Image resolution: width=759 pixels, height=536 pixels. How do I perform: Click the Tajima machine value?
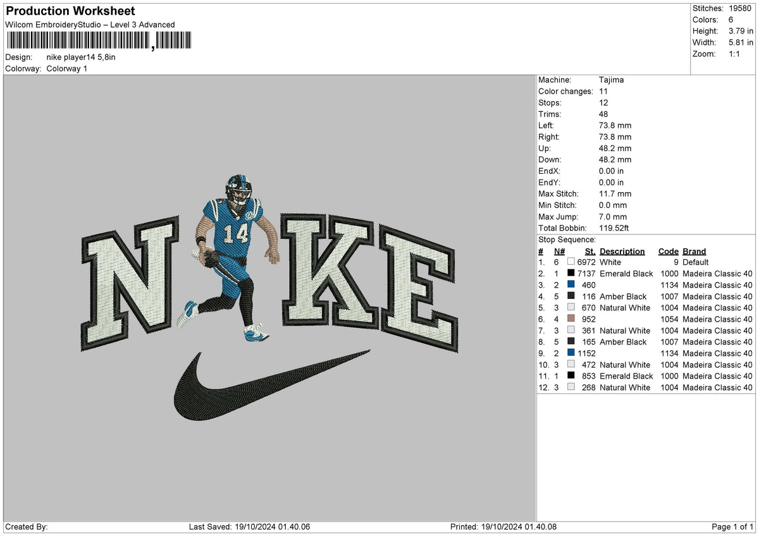611,80
